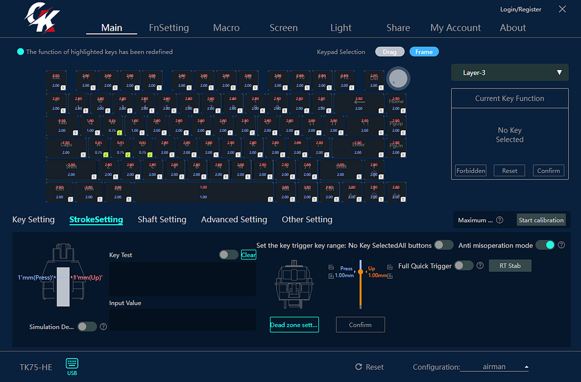Select the PgUp key on the keyboard layout

(x=396, y=125)
